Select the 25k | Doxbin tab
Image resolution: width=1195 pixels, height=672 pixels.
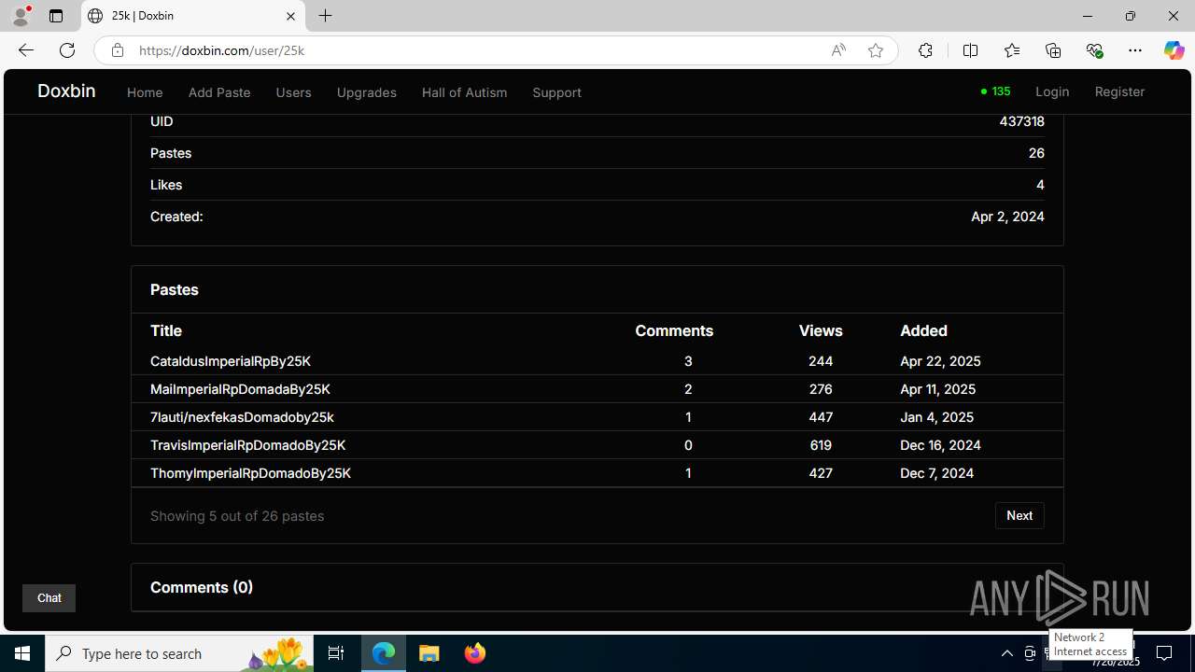click(x=191, y=16)
